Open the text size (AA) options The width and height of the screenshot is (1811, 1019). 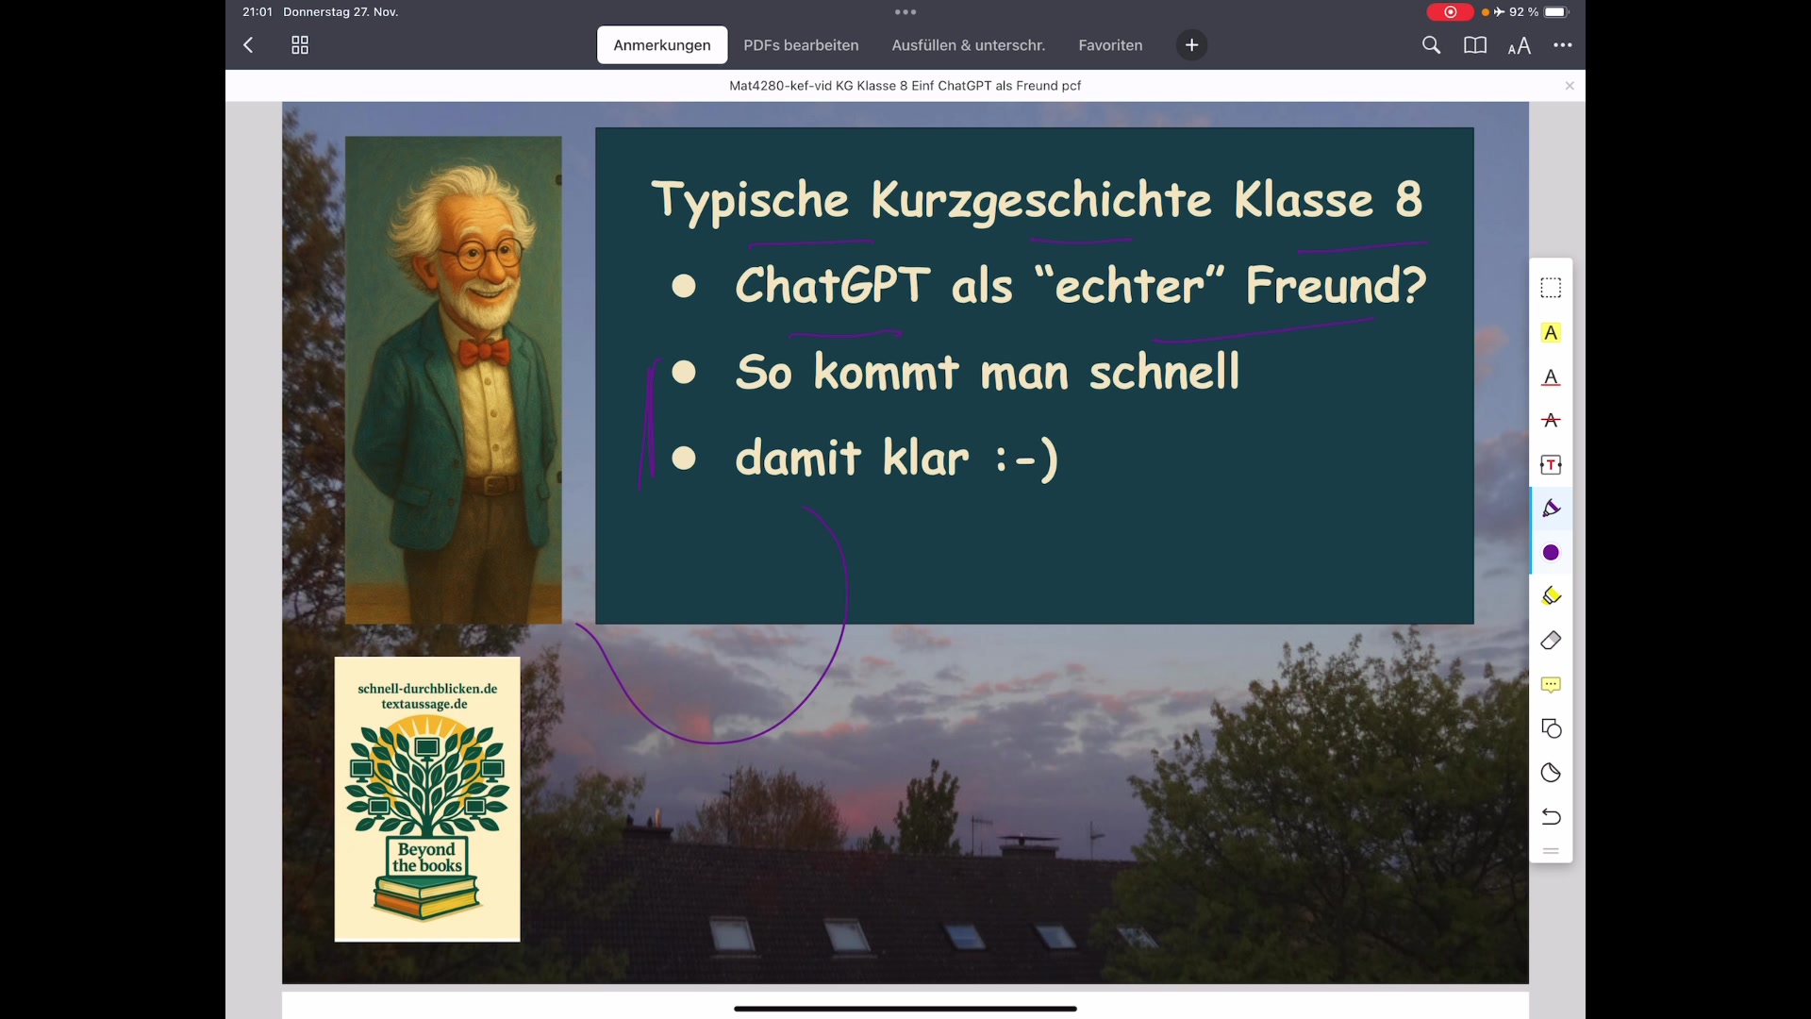coord(1520,45)
